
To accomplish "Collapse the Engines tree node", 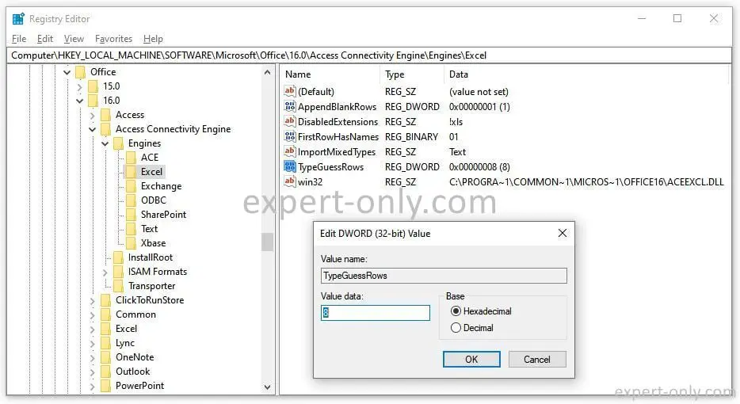I will click(105, 143).
